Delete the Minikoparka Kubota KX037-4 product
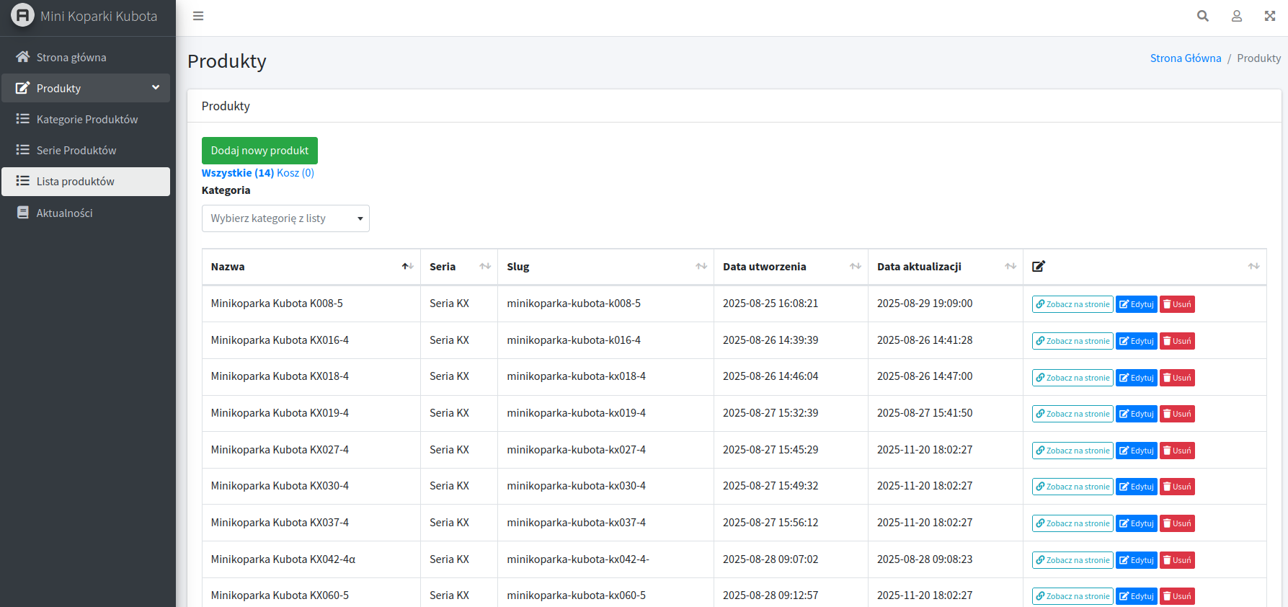The height and width of the screenshot is (607, 1288). coord(1177,523)
